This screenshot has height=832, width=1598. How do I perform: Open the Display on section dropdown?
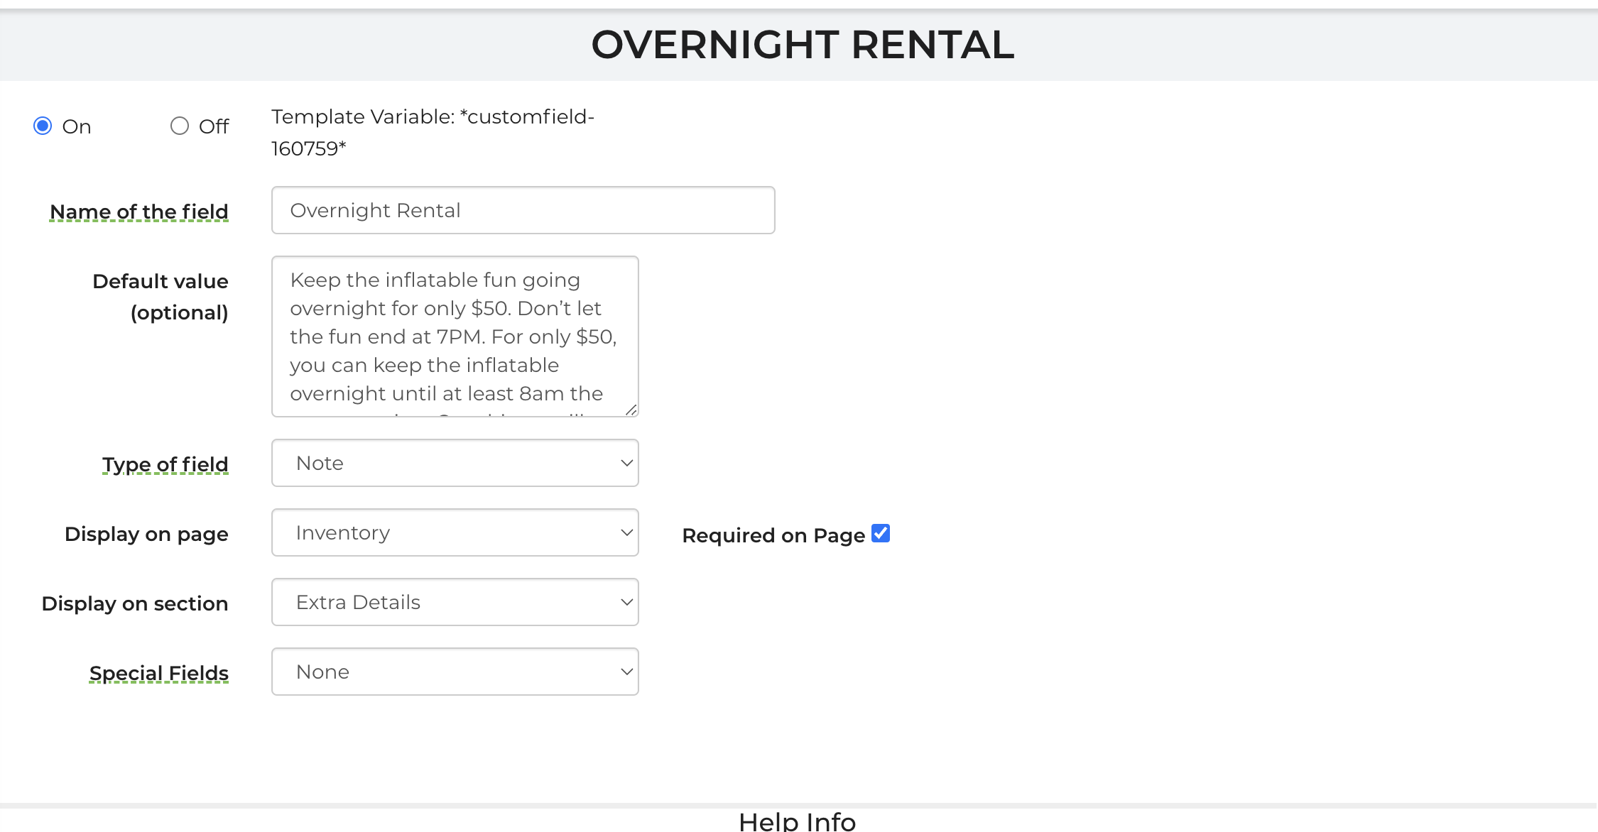(455, 602)
